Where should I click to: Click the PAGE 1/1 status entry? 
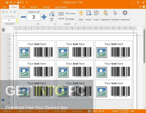click(x=7, y=111)
